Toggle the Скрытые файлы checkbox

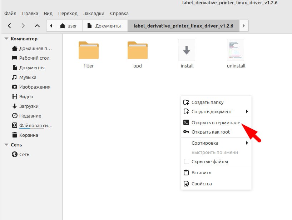186,161
